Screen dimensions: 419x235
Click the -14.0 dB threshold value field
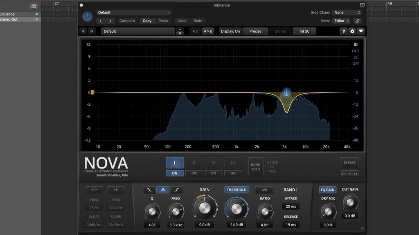point(237,224)
